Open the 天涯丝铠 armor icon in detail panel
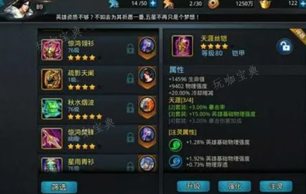The height and width of the screenshot is (194, 306). 183,46
